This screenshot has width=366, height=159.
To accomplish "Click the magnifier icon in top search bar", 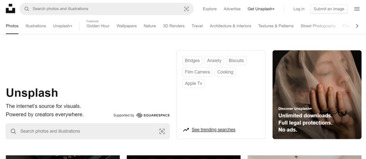I will (26, 9).
